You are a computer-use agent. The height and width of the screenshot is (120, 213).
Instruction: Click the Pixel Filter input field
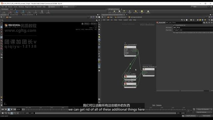pos(193,30)
